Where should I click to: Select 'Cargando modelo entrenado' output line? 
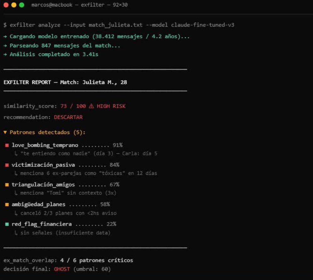[x=97, y=36]
